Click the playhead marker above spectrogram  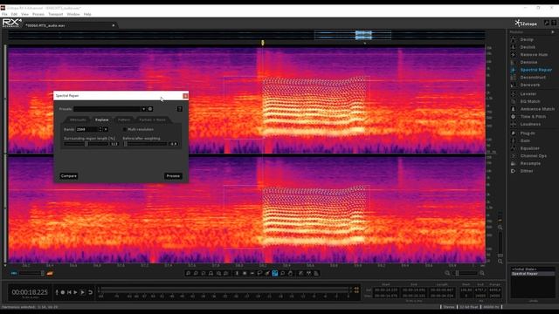click(263, 43)
